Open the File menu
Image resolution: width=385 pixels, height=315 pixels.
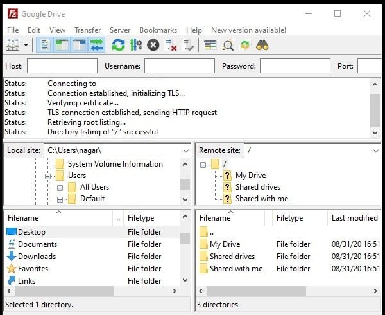(13, 30)
